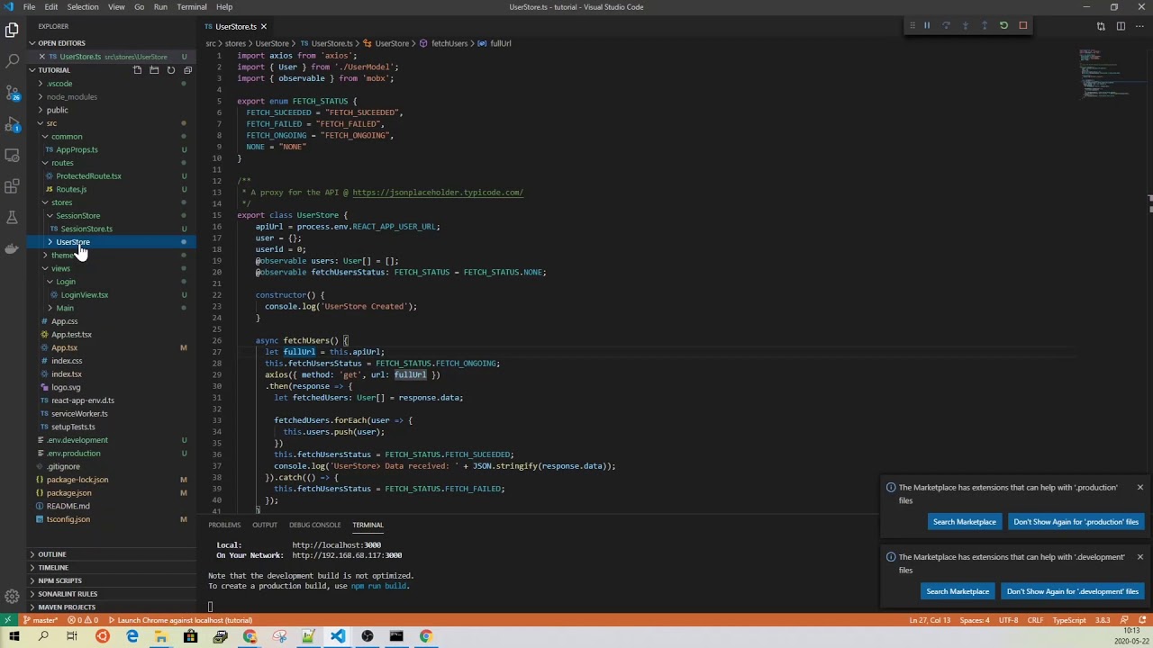
Task: Click TypeScript language mode in status bar
Action: click(x=1069, y=620)
